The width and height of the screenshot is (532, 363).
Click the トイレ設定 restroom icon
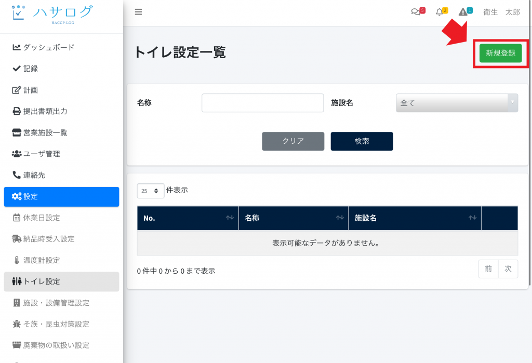(x=17, y=281)
